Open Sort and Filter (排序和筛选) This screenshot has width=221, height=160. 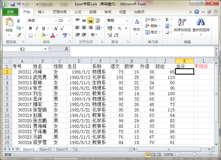pos(182,25)
